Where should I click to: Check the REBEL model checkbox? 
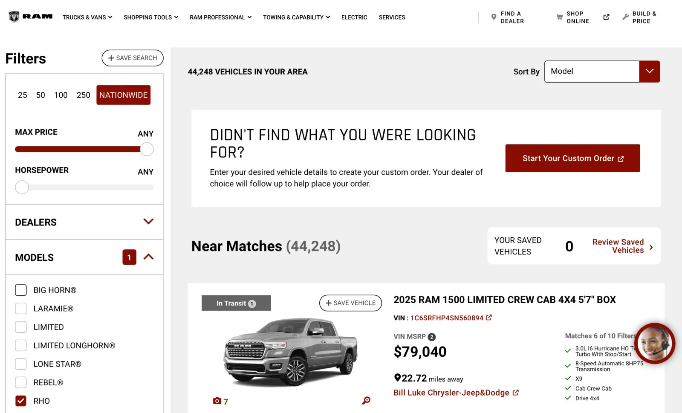tap(21, 382)
